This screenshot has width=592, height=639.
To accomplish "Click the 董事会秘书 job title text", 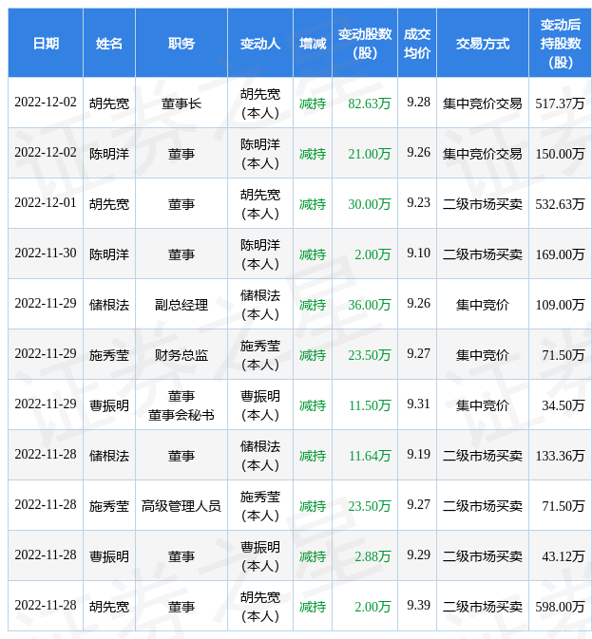I will pyautogui.click(x=181, y=415).
